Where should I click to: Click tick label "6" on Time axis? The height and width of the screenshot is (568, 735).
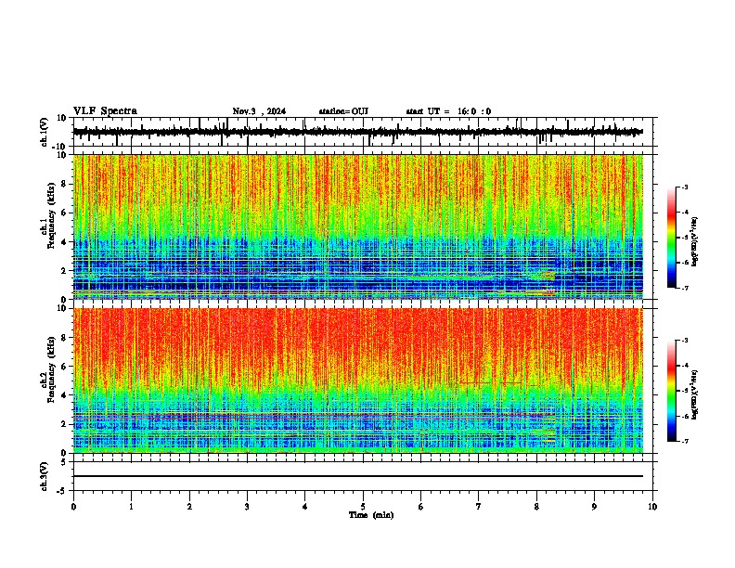[421, 507]
